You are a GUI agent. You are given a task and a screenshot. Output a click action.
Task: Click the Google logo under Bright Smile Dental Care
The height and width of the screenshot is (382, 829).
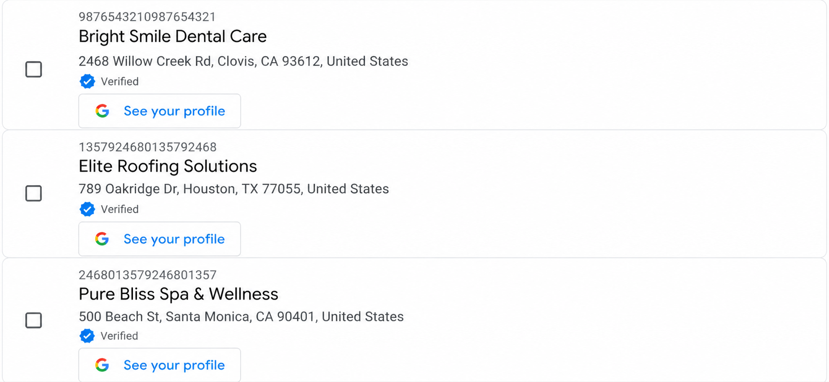tap(102, 111)
